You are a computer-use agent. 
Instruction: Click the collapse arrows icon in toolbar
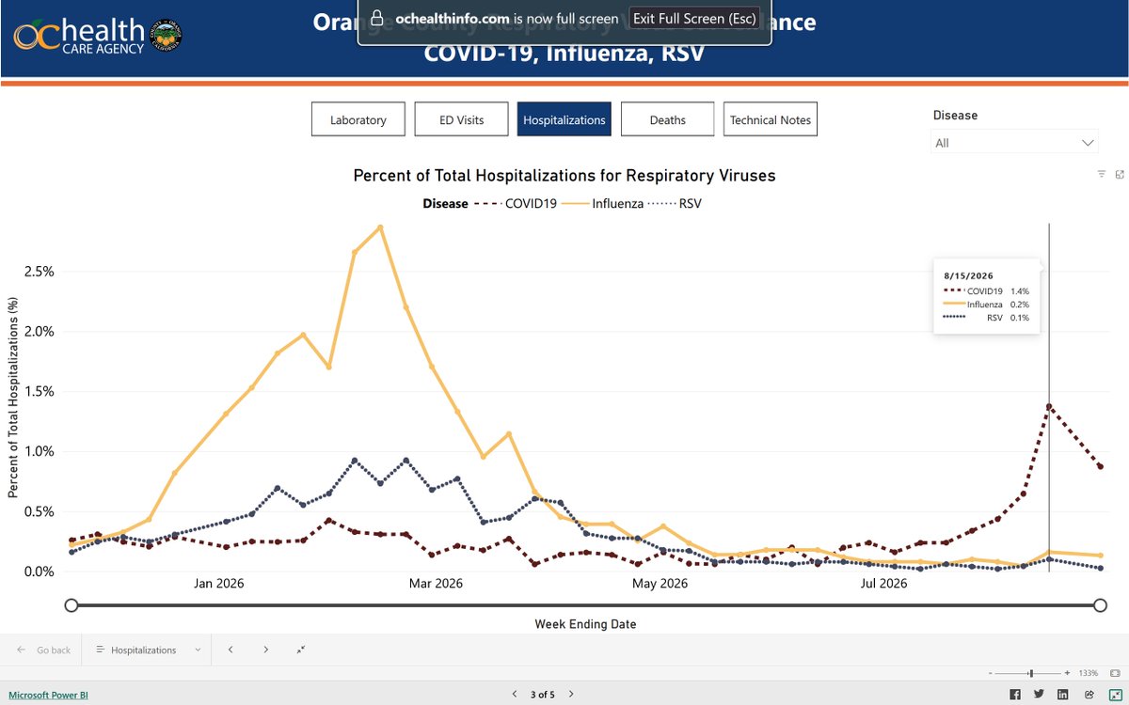tap(301, 650)
